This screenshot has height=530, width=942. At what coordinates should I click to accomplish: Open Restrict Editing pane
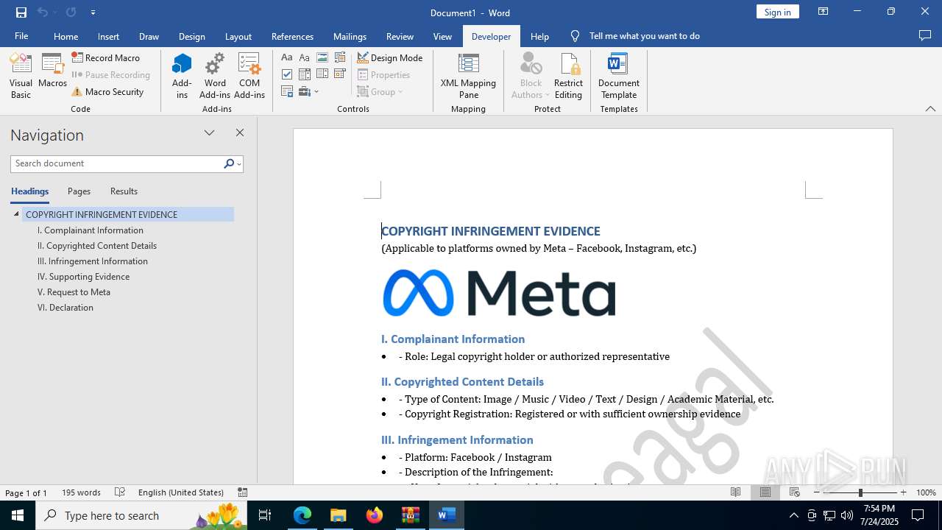[x=568, y=76]
